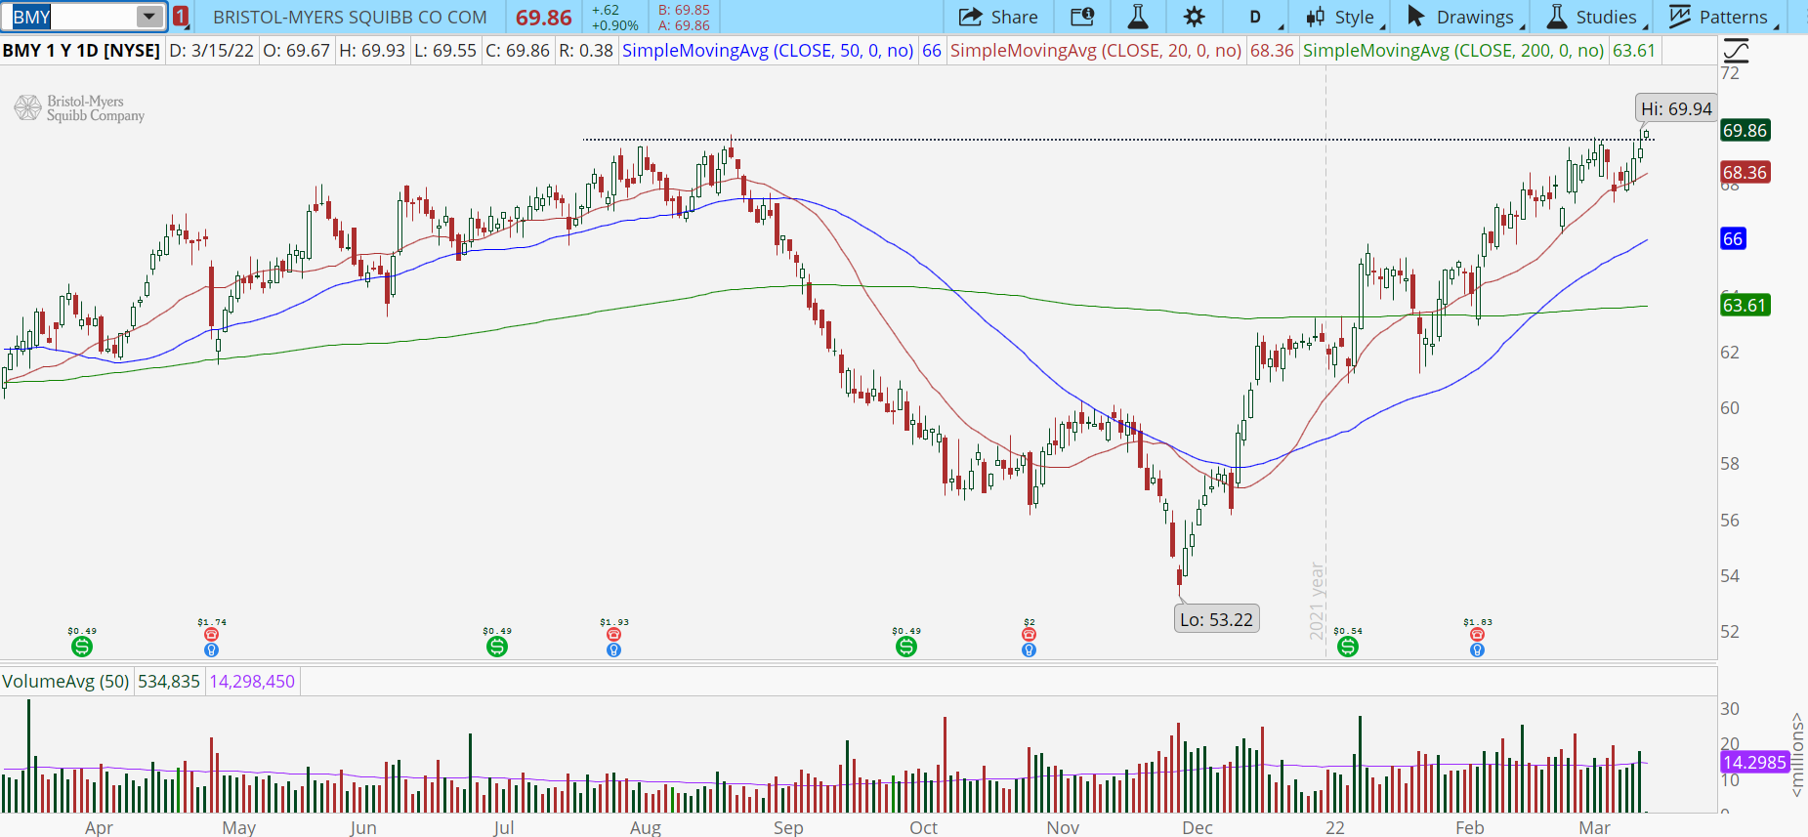Image resolution: width=1808 pixels, height=837 pixels.
Task: Click the open price readout O: 69.67
Action: tap(296, 50)
